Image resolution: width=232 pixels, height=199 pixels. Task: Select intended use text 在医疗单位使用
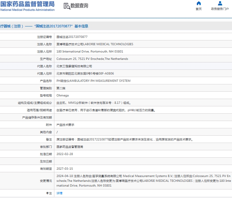coord(106,110)
